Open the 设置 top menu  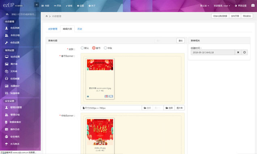(x=80, y=6)
